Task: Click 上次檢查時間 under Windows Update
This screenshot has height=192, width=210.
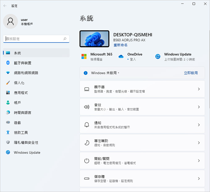Action: 180,59
